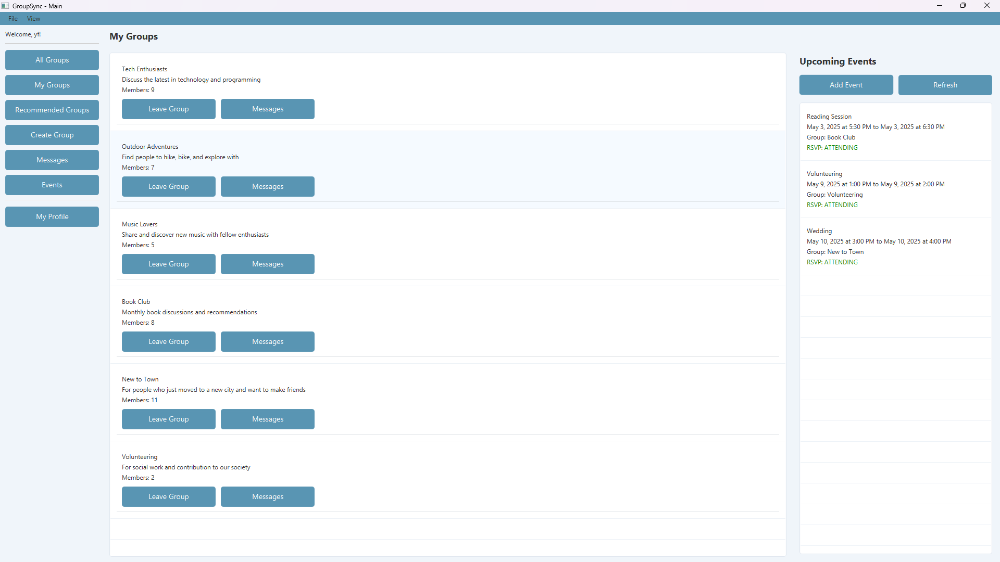The height and width of the screenshot is (562, 1000).
Task: Leave the Tech Enthusiasts group
Action: (168, 109)
